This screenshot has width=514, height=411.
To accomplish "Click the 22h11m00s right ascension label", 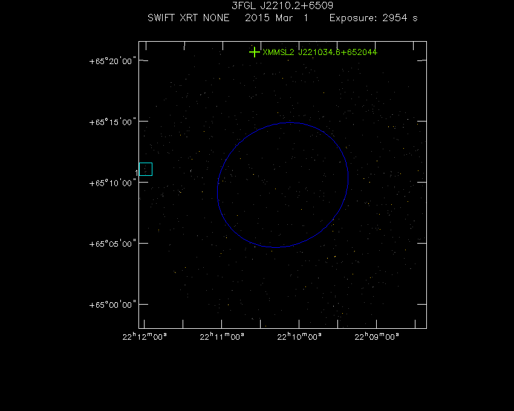I will [222, 337].
